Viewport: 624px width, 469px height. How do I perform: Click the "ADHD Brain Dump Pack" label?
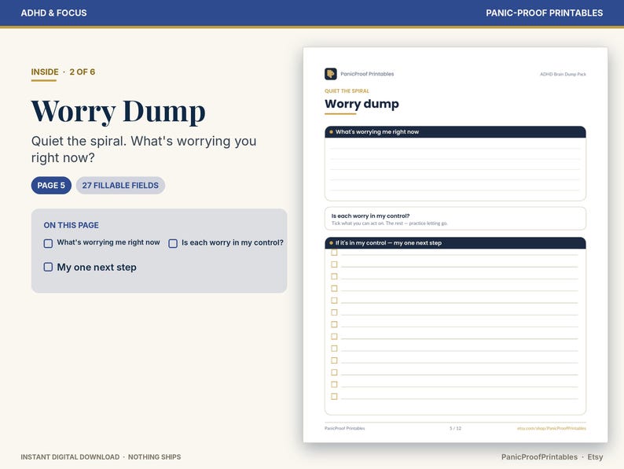(563, 74)
